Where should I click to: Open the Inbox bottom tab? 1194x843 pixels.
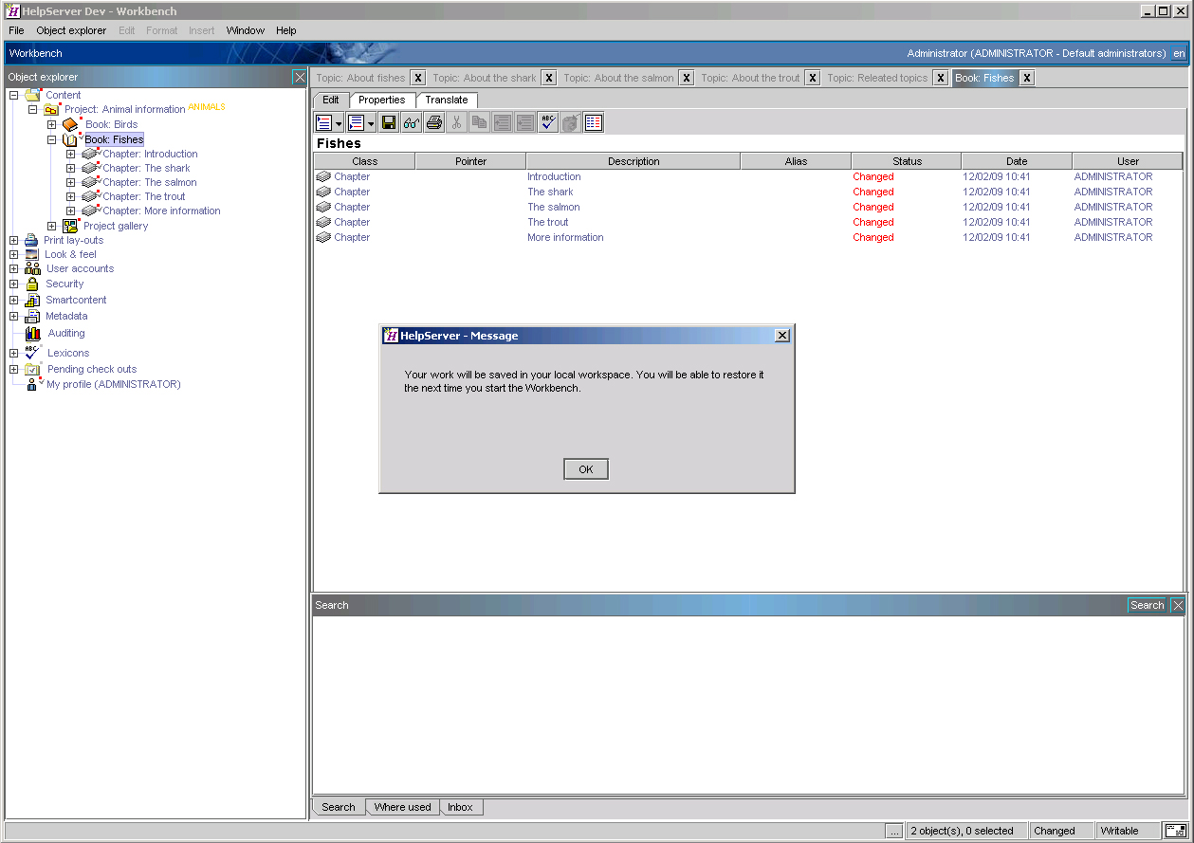coord(460,807)
